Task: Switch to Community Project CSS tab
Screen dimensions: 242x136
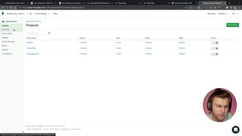Action: pos(183,3)
